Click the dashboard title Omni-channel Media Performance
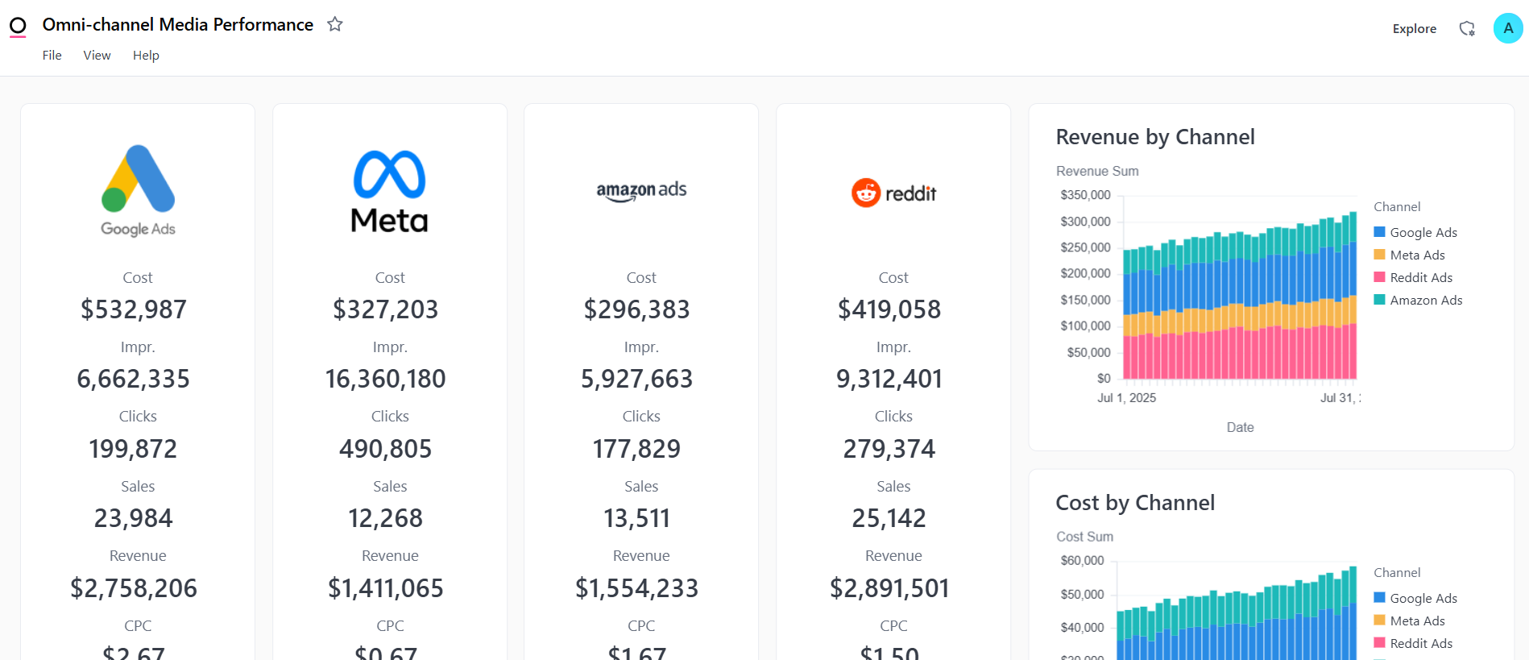The height and width of the screenshot is (660, 1529). coord(178,24)
